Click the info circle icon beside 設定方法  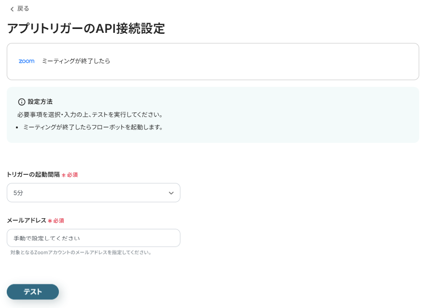(22, 102)
